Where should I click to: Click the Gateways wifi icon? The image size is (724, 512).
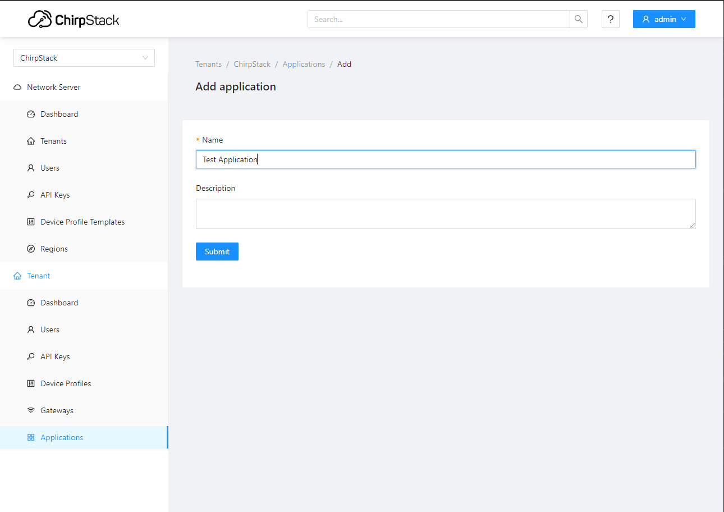31,410
